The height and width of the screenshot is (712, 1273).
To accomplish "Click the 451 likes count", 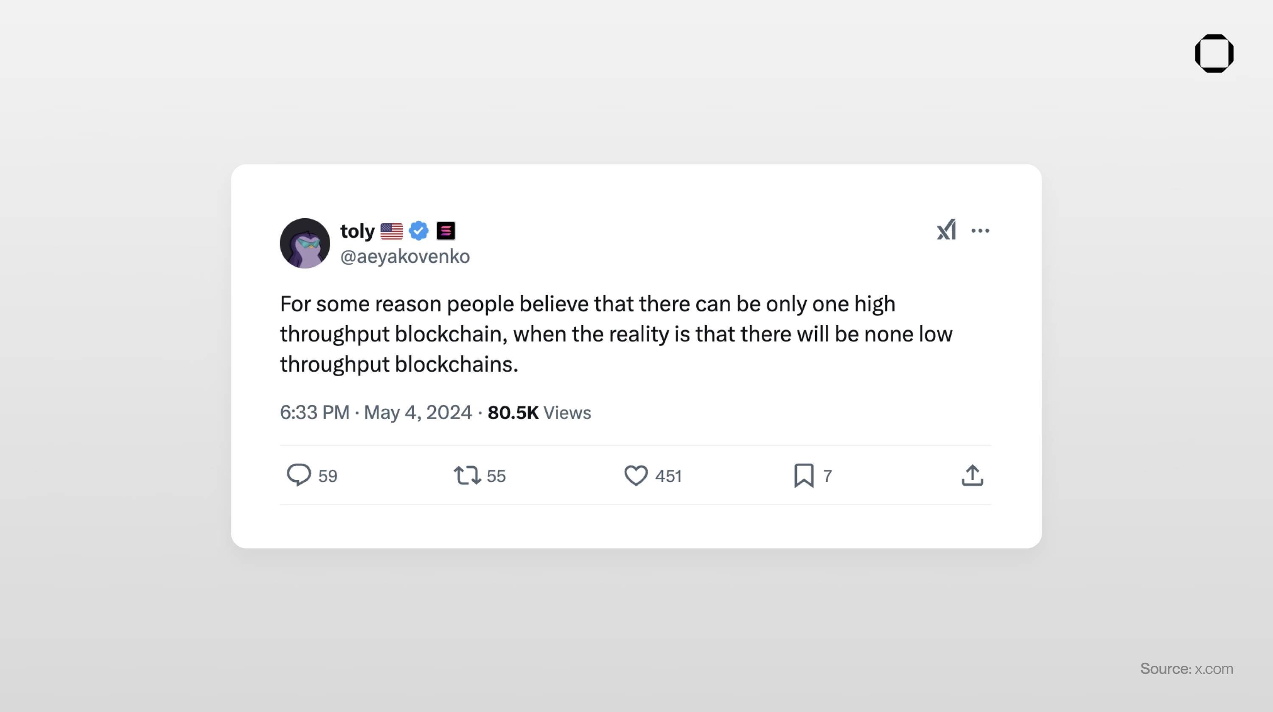I will (x=668, y=476).
